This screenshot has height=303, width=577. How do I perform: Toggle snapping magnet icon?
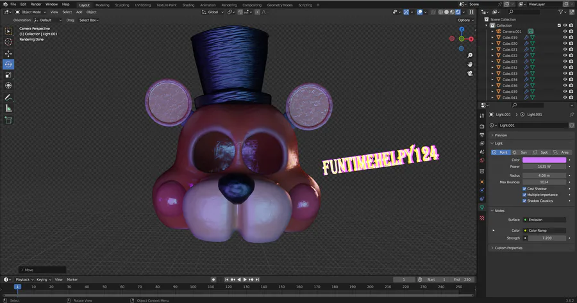click(x=240, y=12)
